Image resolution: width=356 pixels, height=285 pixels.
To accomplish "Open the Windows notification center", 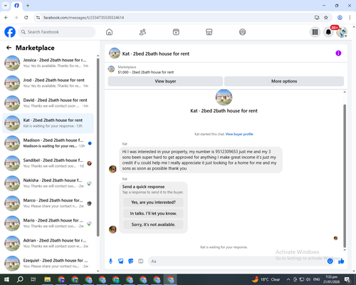I will (x=347, y=279).
